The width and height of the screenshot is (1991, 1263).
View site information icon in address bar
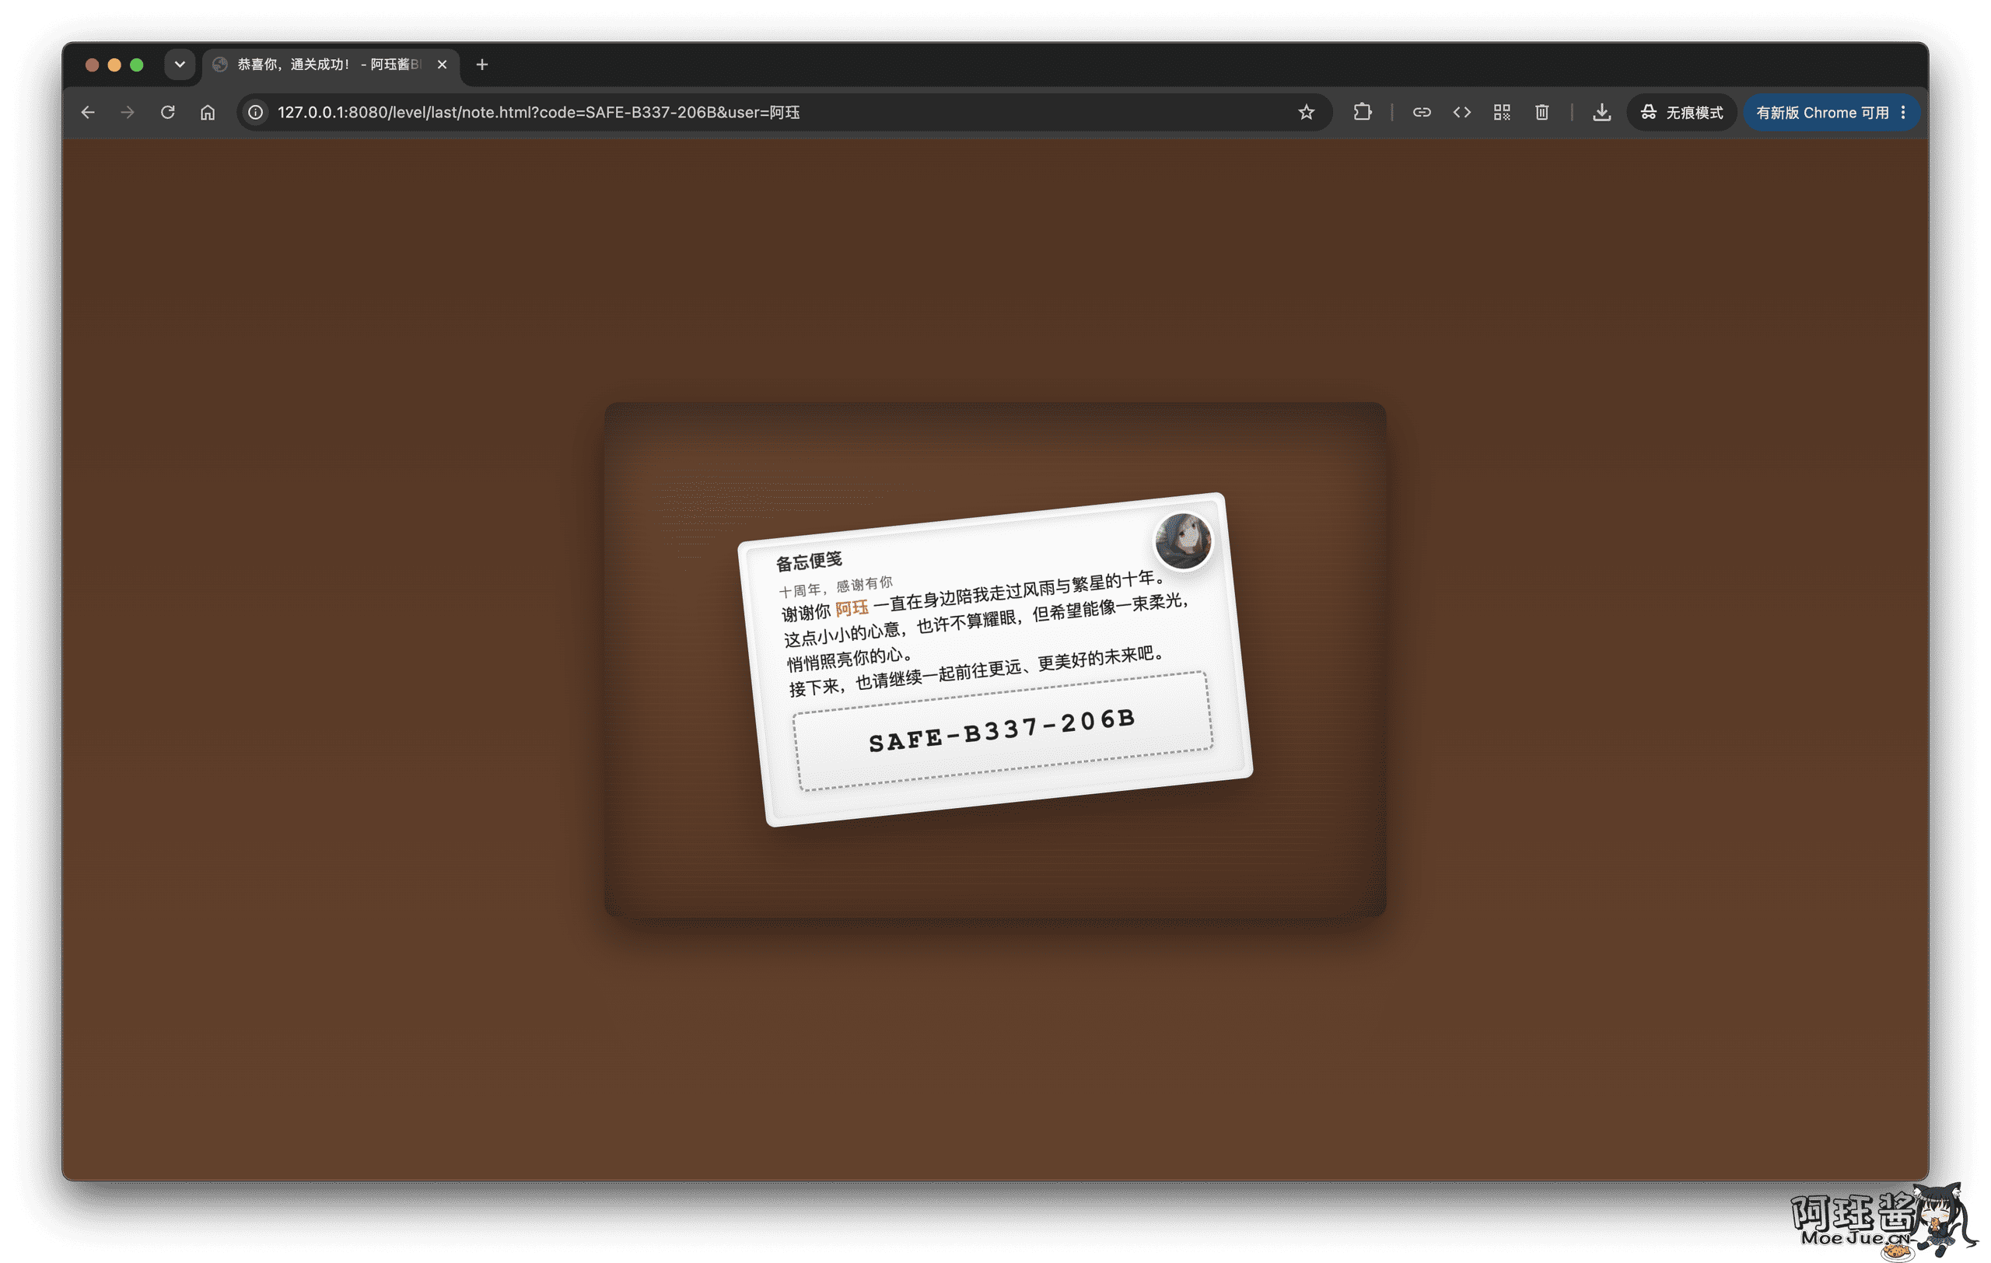257,111
